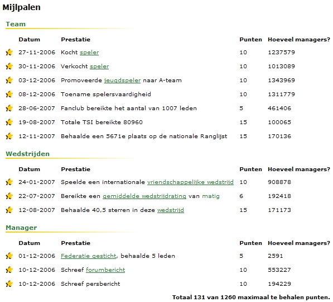Image resolution: width=333 pixels, height=302 pixels.
Task: Select the star for Totale TSI bereikte 80960
Action: (9, 122)
